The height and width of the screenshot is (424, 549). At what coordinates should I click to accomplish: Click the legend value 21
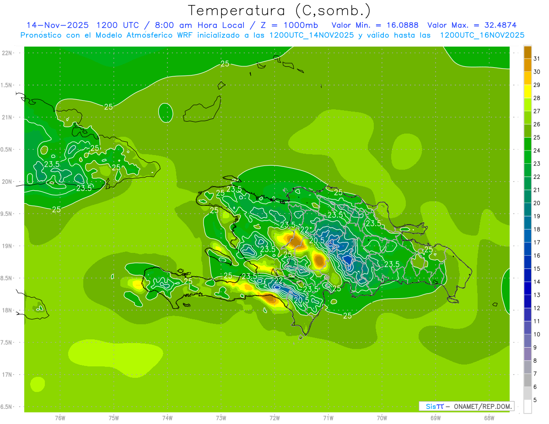[537, 190]
